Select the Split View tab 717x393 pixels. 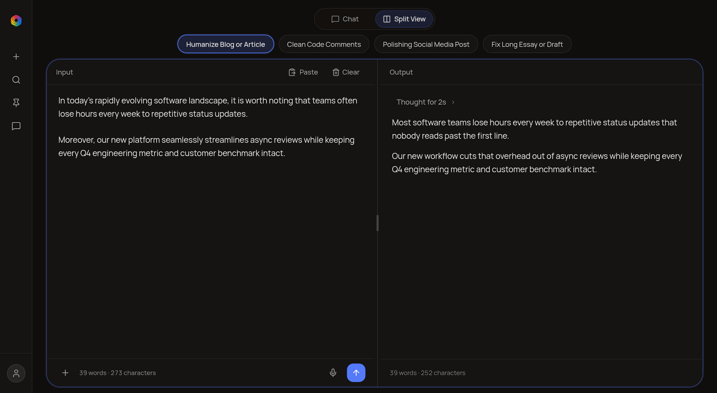coord(404,19)
